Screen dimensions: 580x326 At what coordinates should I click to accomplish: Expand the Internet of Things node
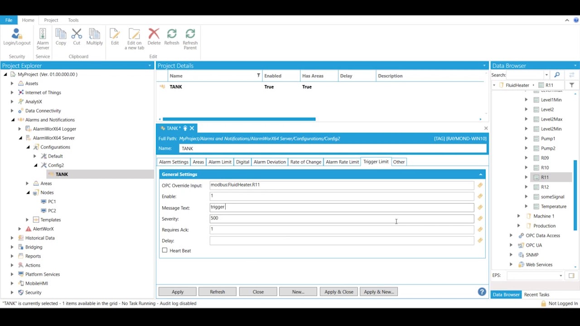[x=12, y=92]
